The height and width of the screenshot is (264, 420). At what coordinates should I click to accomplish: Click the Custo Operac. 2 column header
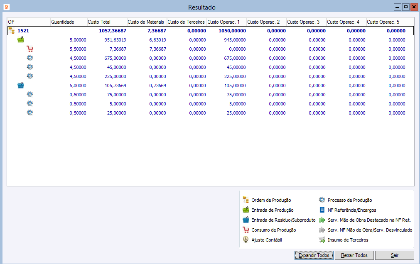[267, 22]
